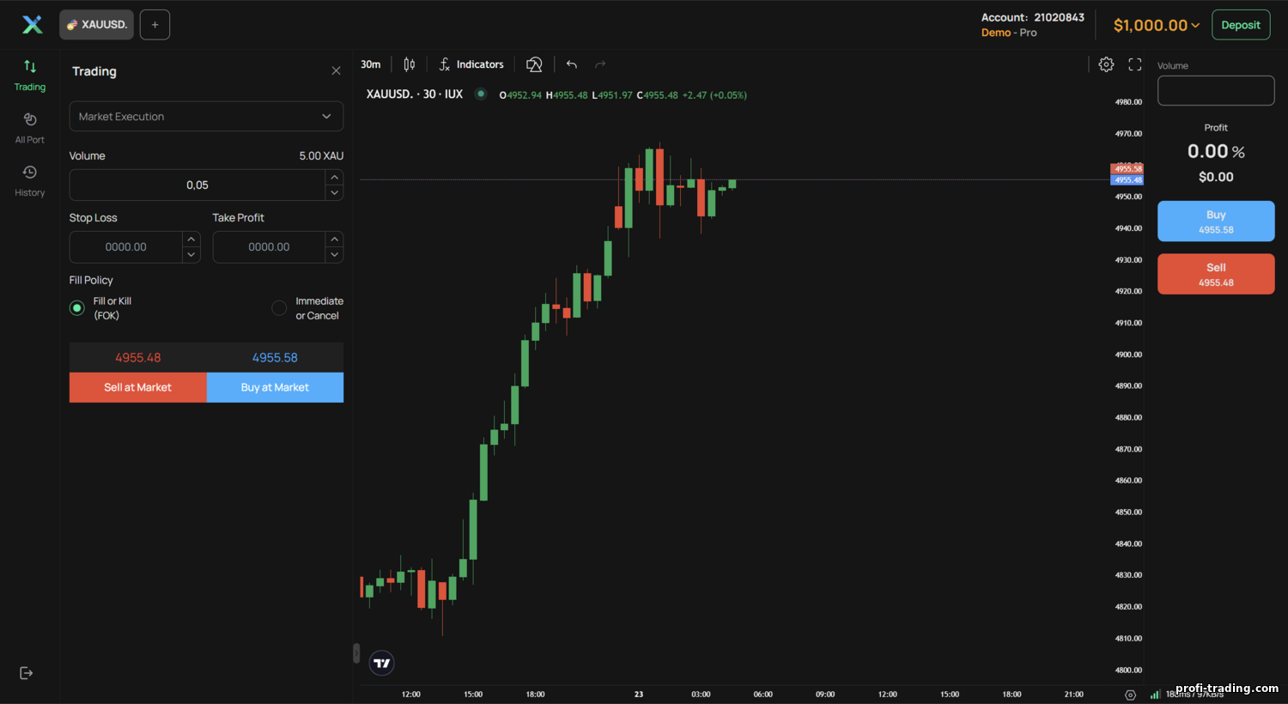This screenshot has width=1288, height=704.
Task: Open the All Port section
Action: 29,127
